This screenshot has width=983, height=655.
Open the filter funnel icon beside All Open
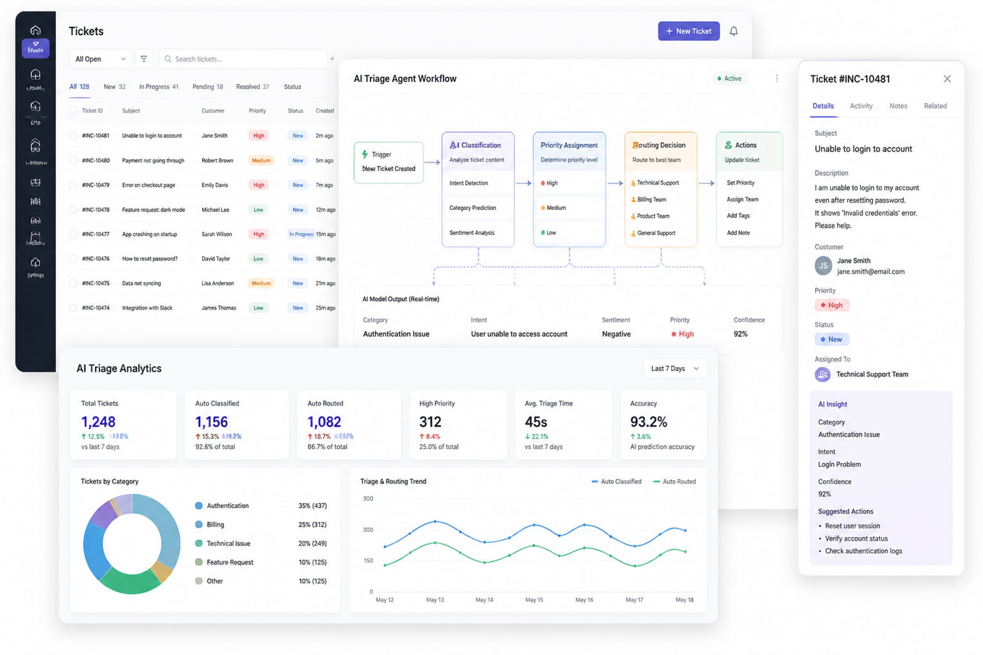(144, 59)
